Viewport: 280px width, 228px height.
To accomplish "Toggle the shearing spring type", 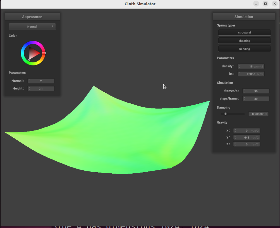I will tap(245, 41).
